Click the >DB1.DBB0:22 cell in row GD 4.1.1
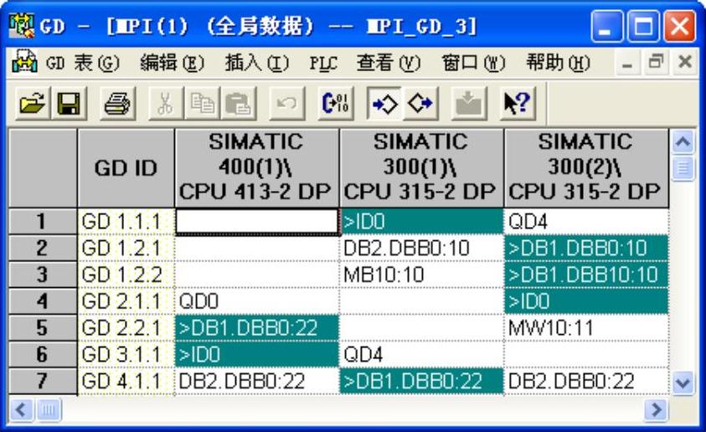 [421, 381]
